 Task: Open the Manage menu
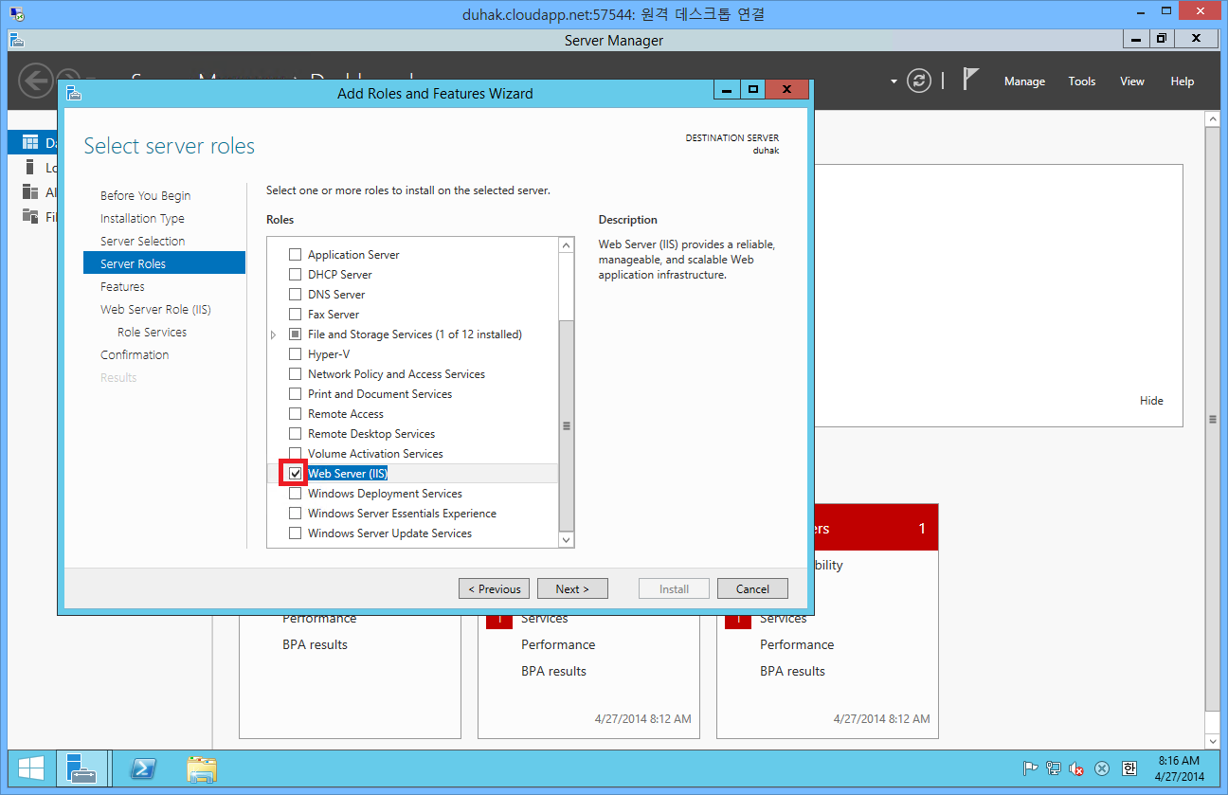1024,81
